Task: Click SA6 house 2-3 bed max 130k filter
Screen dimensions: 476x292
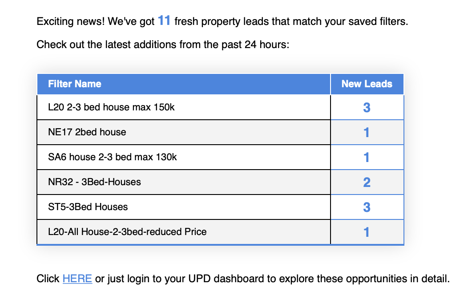Action: [x=112, y=157]
